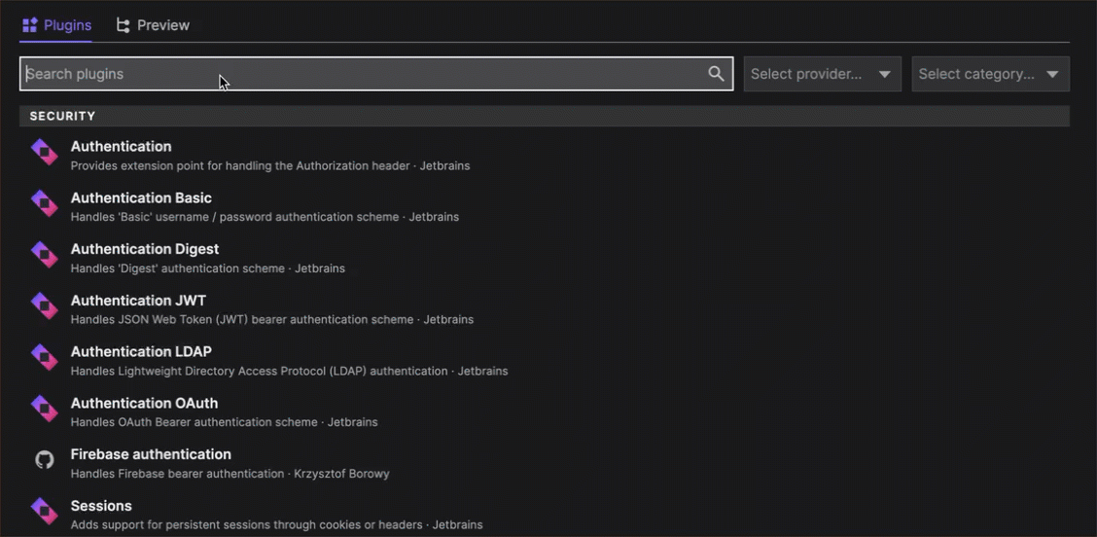The image size is (1097, 537).
Task: Click the GitHub icon beside Firebase authentication
Action: click(45, 460)
